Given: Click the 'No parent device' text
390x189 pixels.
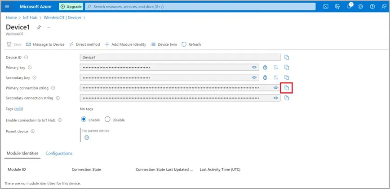Looking at the screenshot, I should (x=96, y=131).
